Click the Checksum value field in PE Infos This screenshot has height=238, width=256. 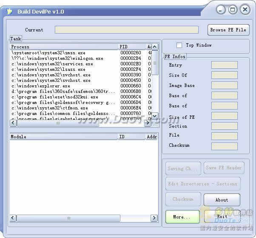coord(225,146)
